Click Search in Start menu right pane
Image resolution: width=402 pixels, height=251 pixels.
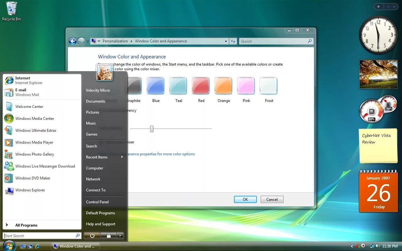105,146
